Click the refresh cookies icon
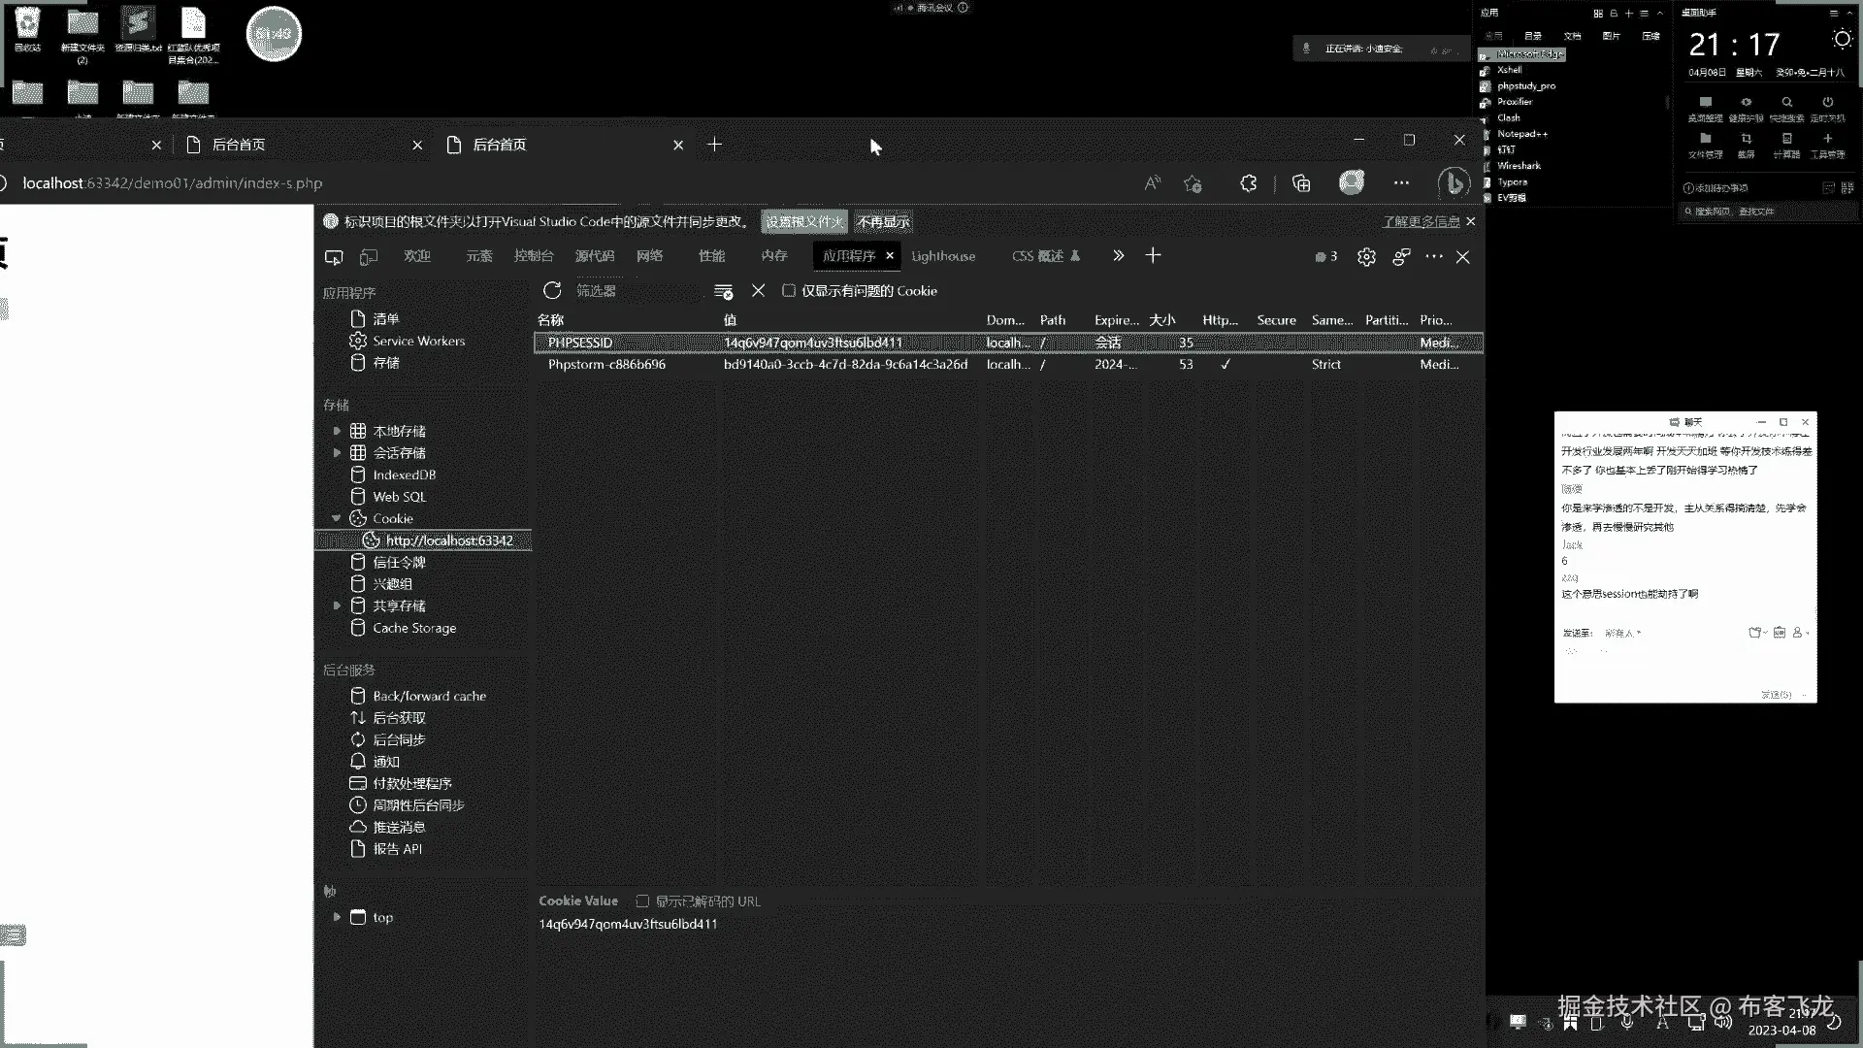Image resolution: width=1863 pixels, height=1048 pixels. (552, 290)
